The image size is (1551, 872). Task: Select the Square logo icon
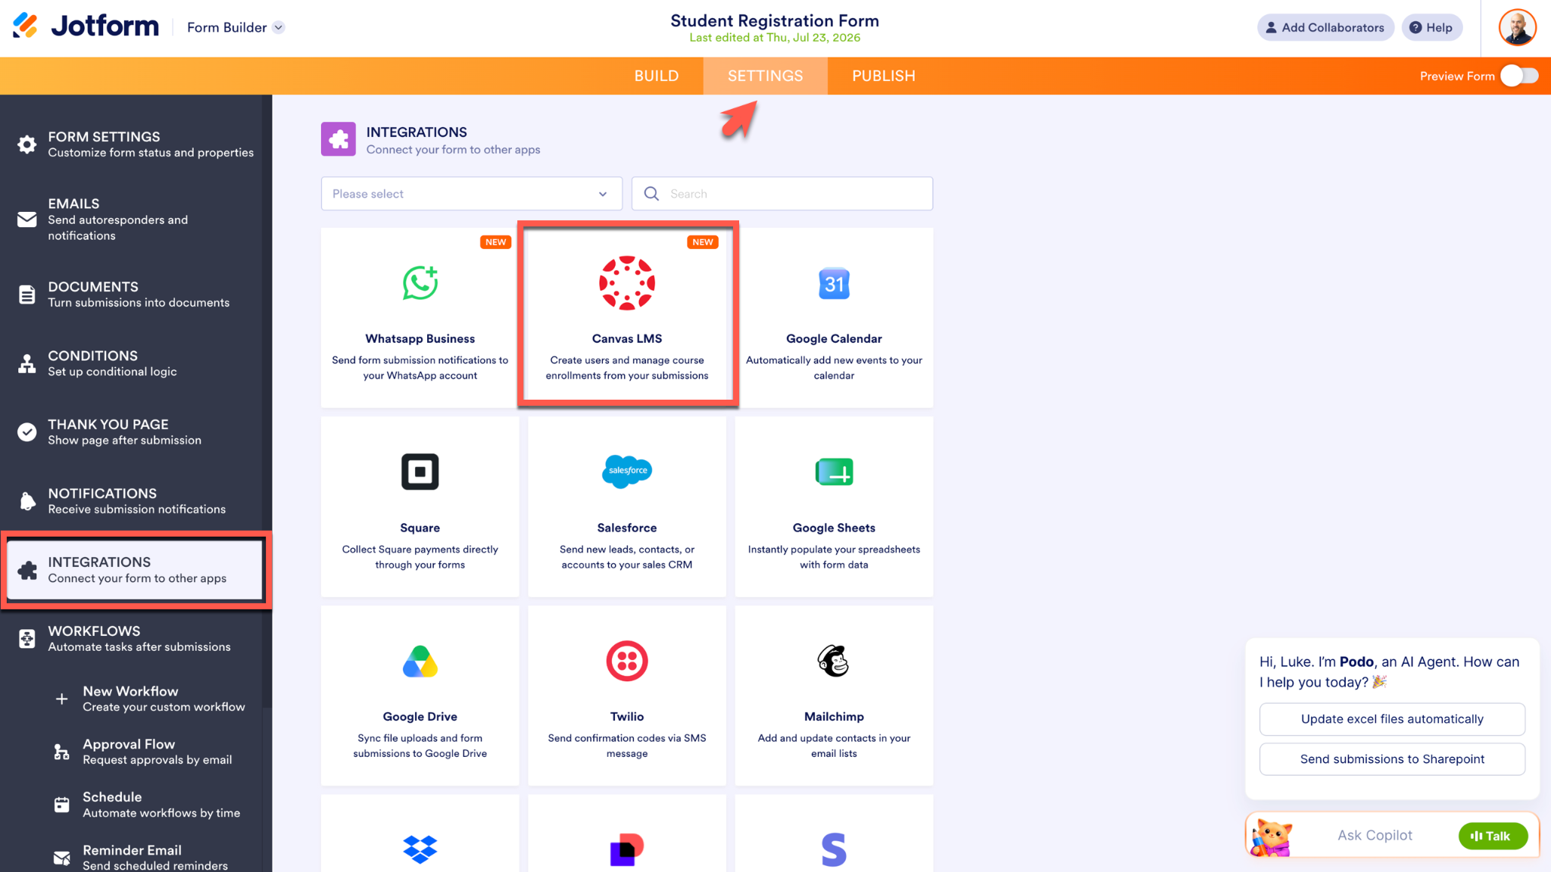[420, 472]
